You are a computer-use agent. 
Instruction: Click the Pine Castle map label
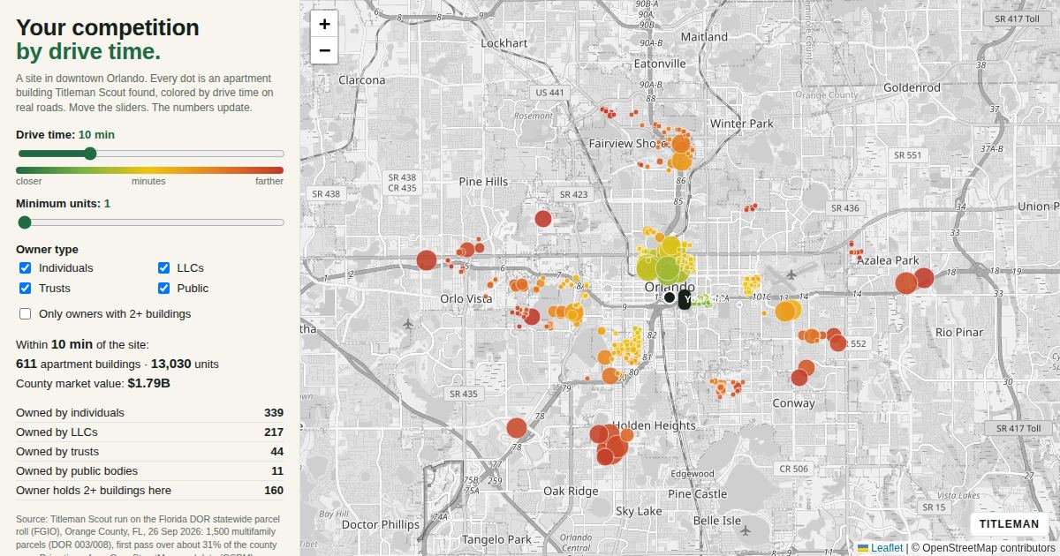697,494
